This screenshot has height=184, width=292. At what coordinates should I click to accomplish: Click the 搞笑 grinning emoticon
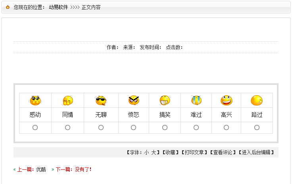[165, 100]
